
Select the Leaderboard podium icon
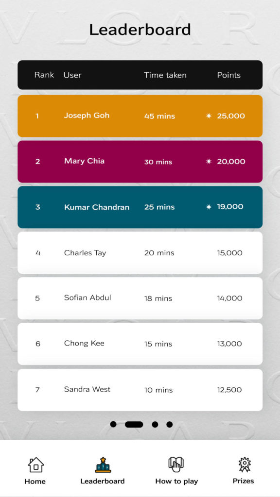(x=103, y=464)
